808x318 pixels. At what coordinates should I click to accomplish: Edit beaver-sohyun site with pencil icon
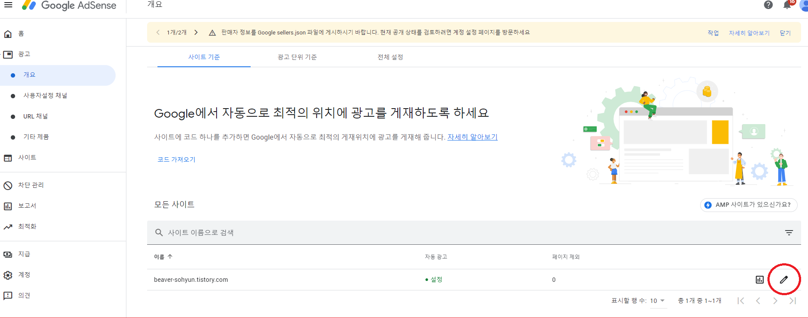784,280
